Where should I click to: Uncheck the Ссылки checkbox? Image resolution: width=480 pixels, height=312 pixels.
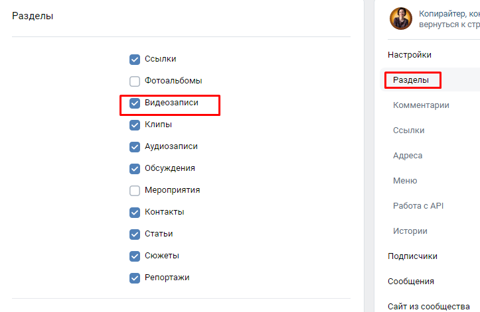click(135, 59)
